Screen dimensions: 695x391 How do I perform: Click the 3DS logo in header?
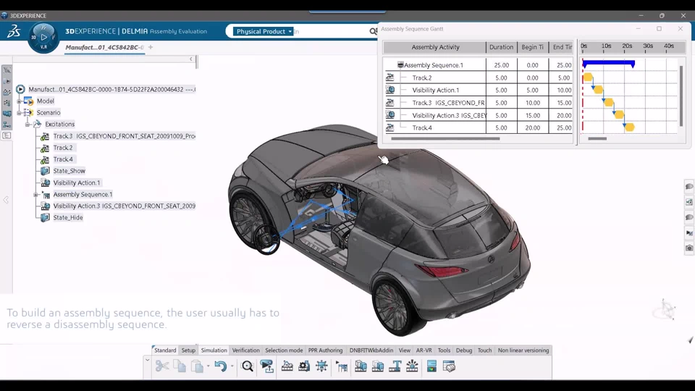coord(14,31)
